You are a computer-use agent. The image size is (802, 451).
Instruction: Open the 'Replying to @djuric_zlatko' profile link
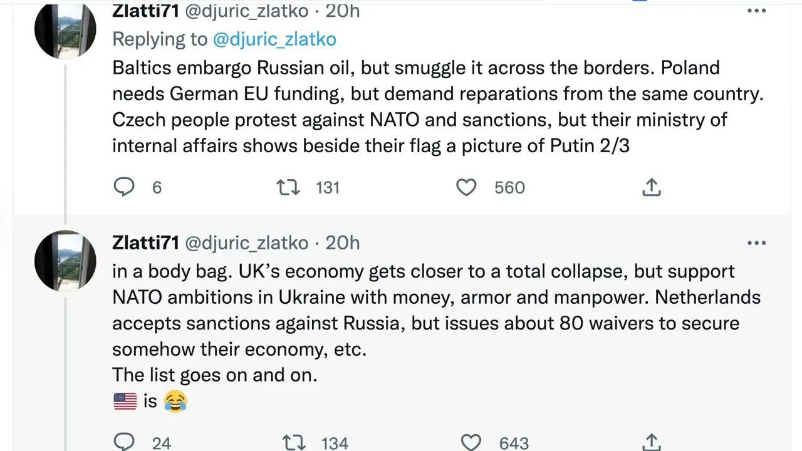(x=274, y=39)
